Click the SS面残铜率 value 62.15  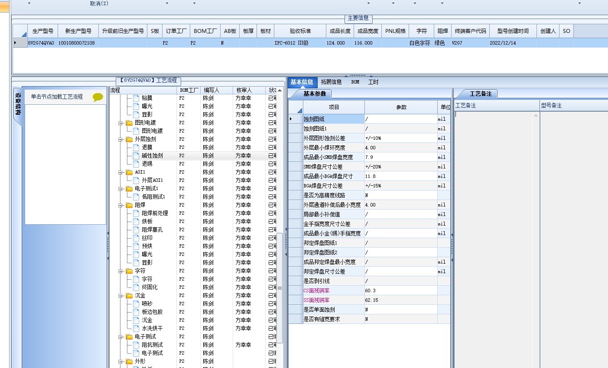pyautogui.click(x=401, y=300)
